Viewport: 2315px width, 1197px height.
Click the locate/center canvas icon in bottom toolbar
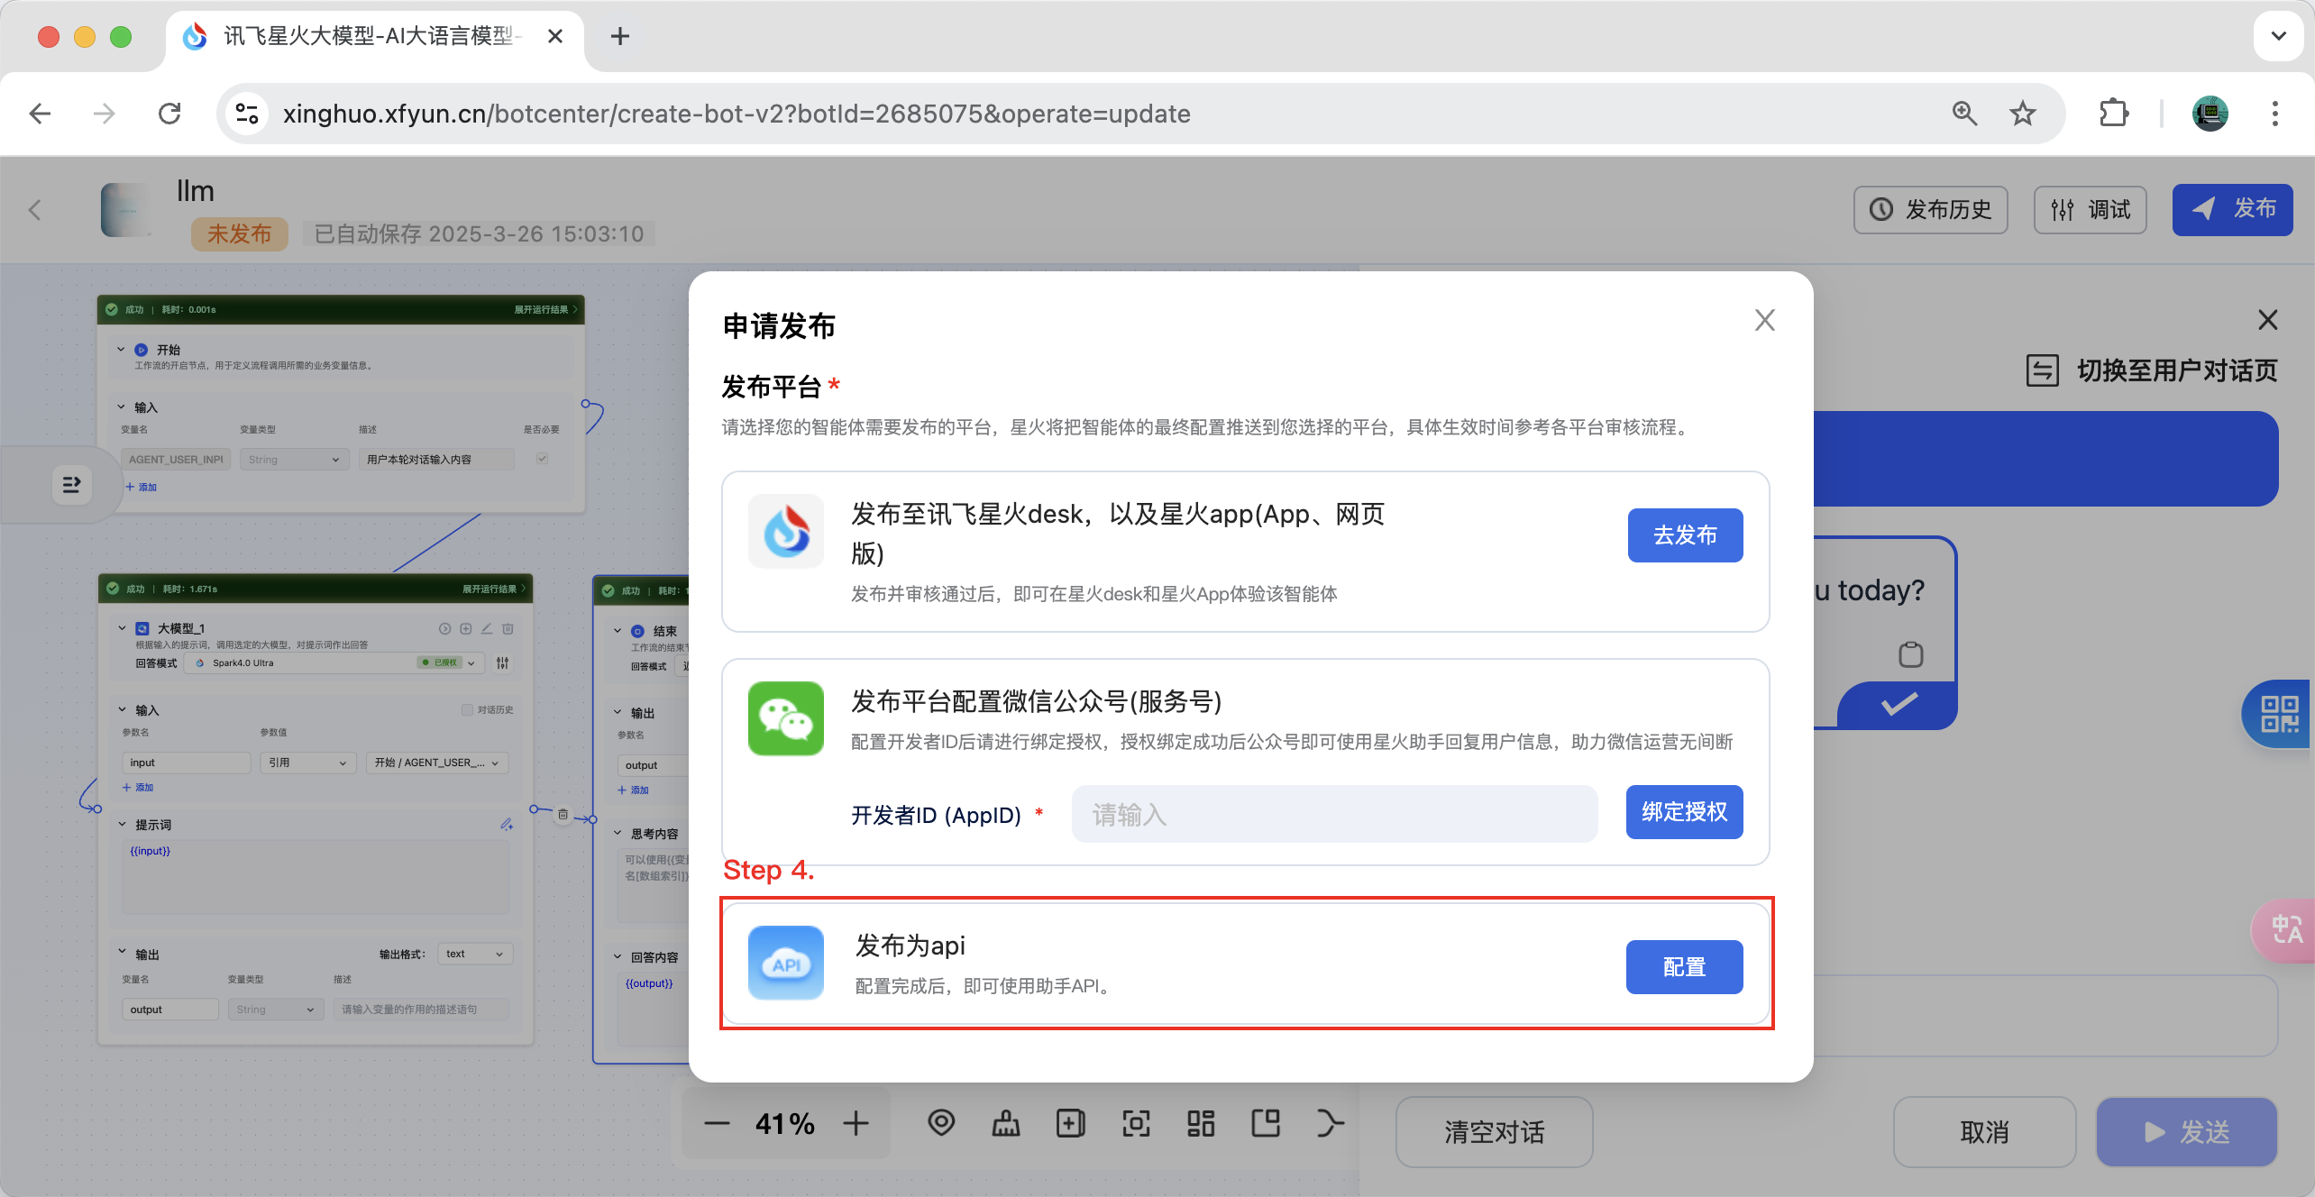(x=941, y=1123)
